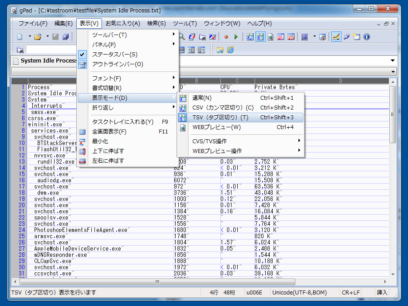The width and height of the screenshot is (408, 306).
Task: Click the Replace icon next to the magnifier
Action: point(192,37)
